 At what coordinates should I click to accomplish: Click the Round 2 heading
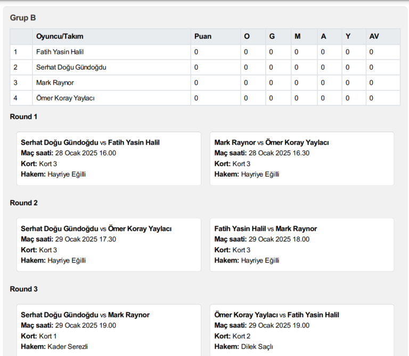24,203
